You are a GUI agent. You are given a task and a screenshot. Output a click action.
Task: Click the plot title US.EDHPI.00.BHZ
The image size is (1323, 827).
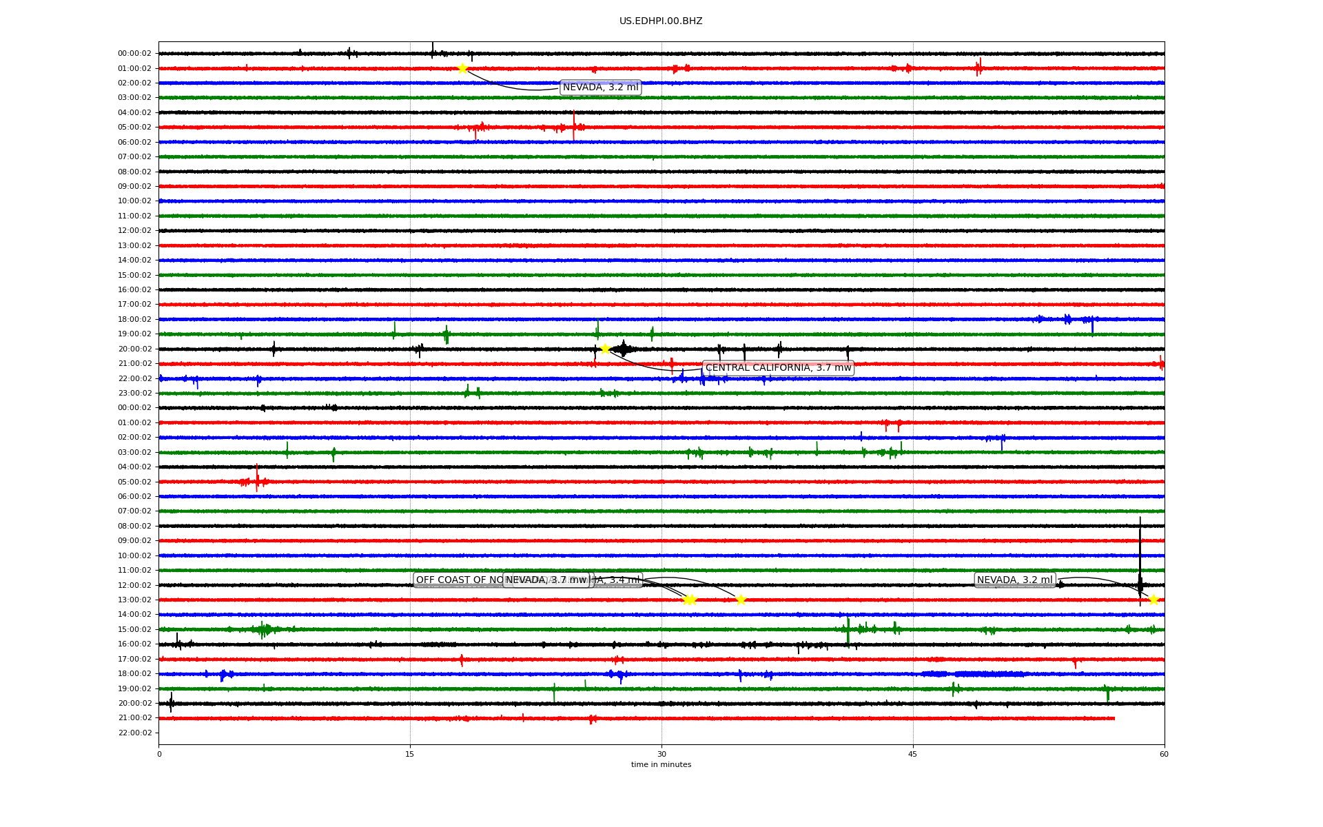click(x=661, y=21)
